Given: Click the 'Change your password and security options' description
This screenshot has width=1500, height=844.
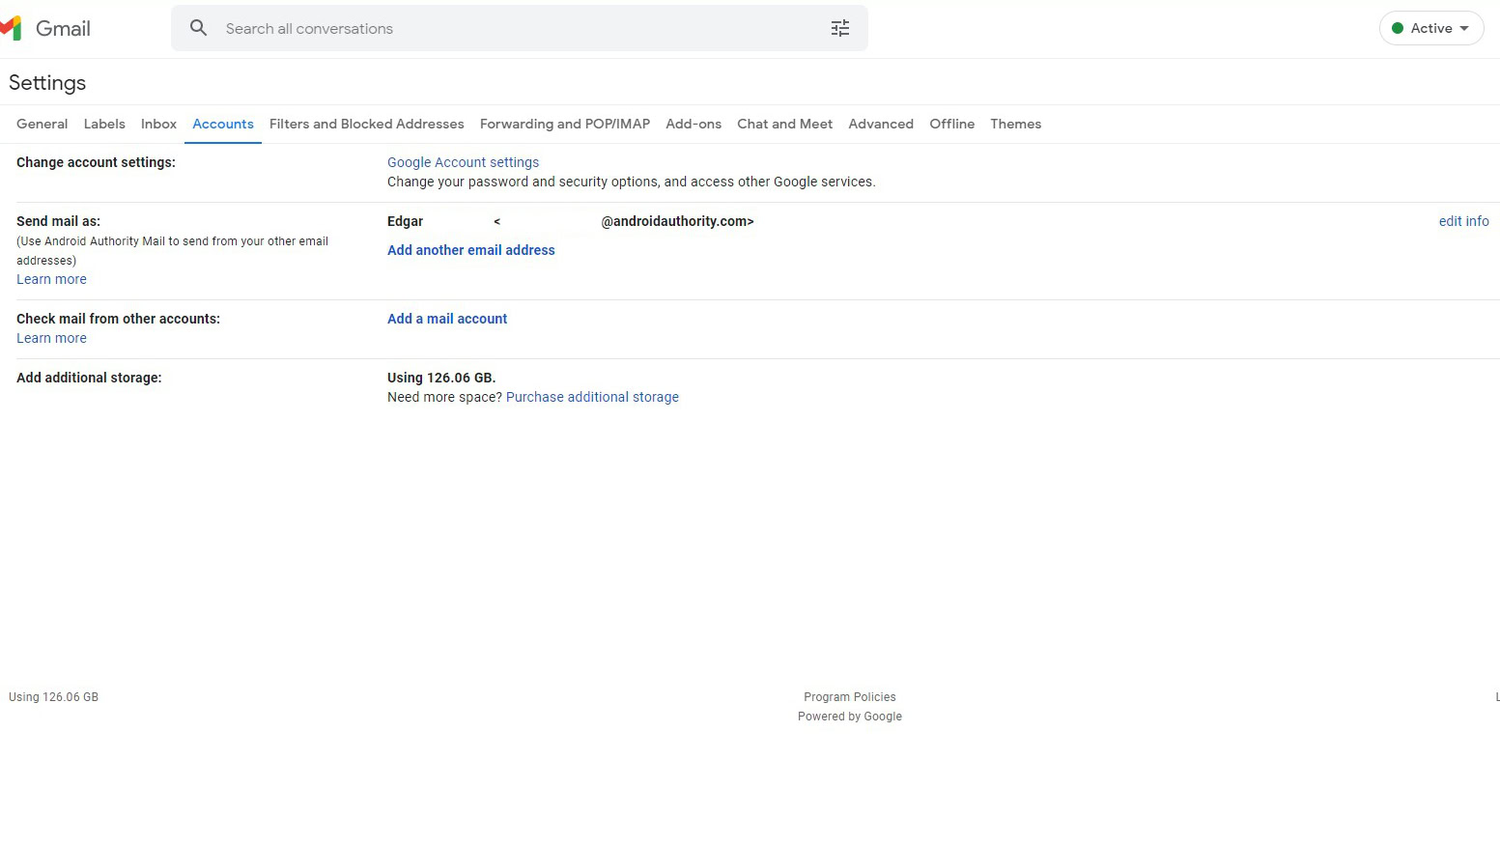Looking at the screenshot, I should click(x=632, y=182).
